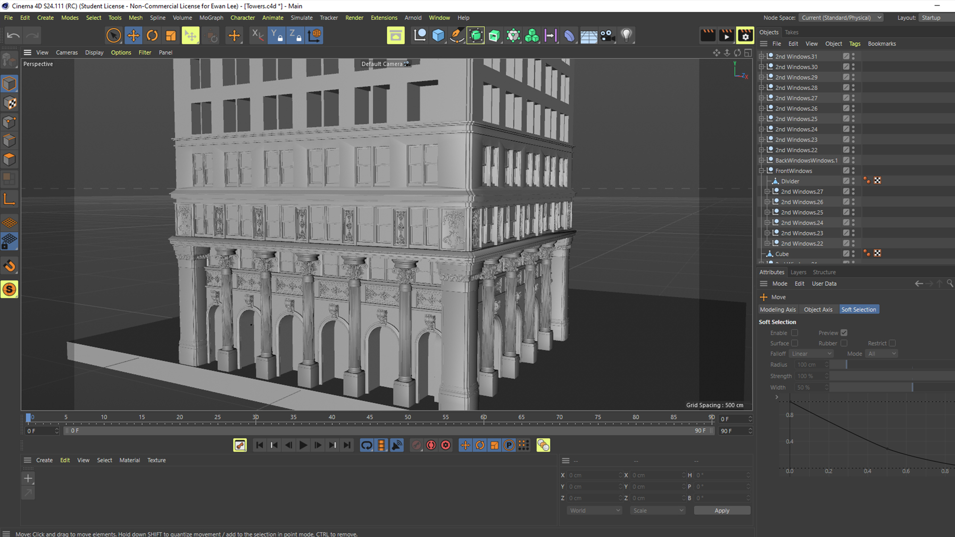
Task: Collapse the FrontWindows tree item
Action: pos(762,171)
